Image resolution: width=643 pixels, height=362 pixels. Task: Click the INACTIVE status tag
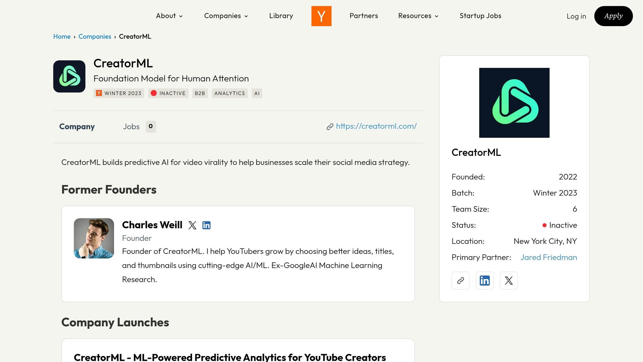168,93
